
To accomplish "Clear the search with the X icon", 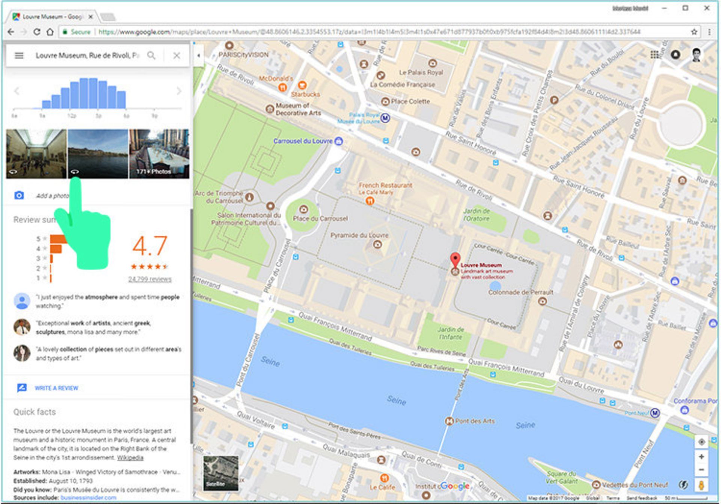I will coord(176,55).
